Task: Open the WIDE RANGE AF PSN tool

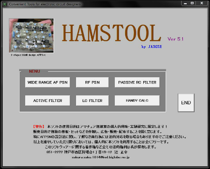Action: coord(48,82)
